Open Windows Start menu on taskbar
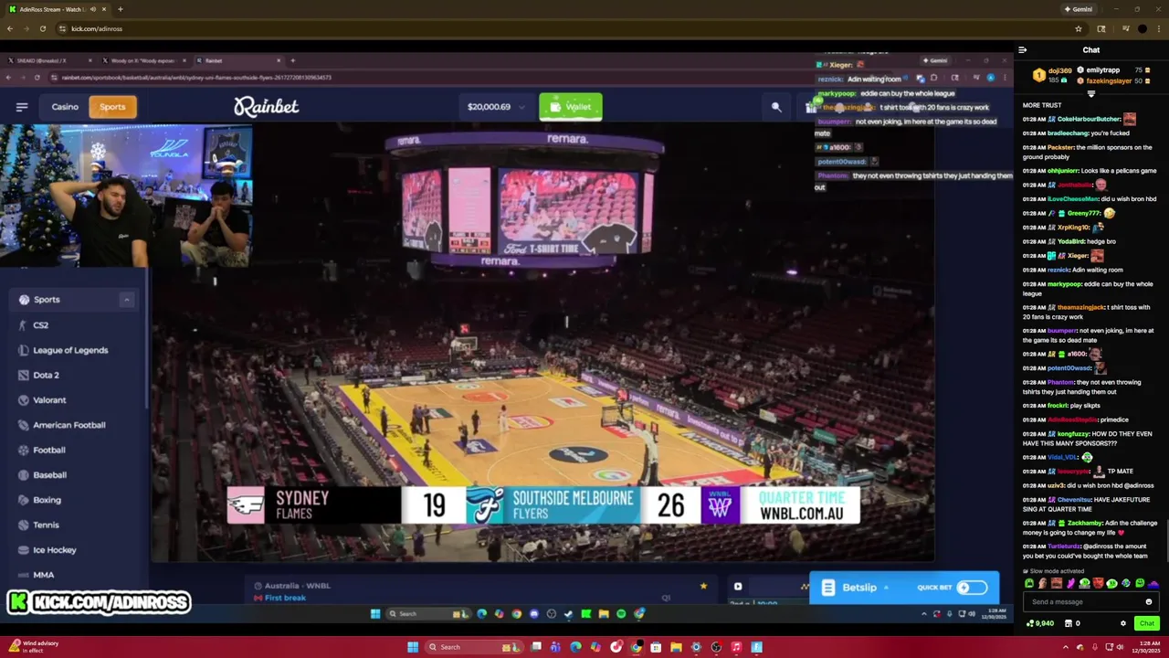The image size is (1169, 658). (413, 647)
